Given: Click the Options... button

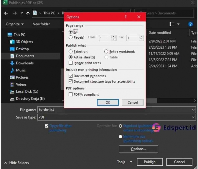Looking at the screenshot, I should tap(138, 149).
